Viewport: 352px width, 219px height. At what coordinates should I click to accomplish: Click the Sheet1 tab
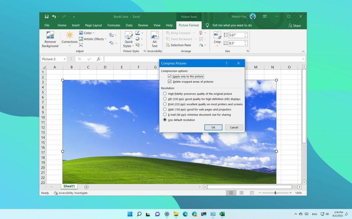pyautogui.click(x=69, y=186)
